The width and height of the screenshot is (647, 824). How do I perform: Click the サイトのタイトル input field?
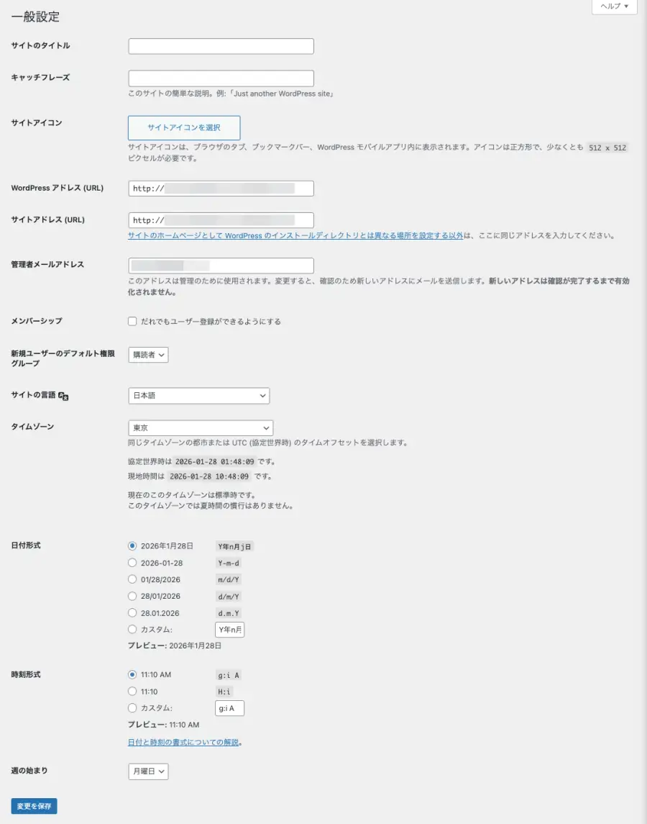[221, 45]
